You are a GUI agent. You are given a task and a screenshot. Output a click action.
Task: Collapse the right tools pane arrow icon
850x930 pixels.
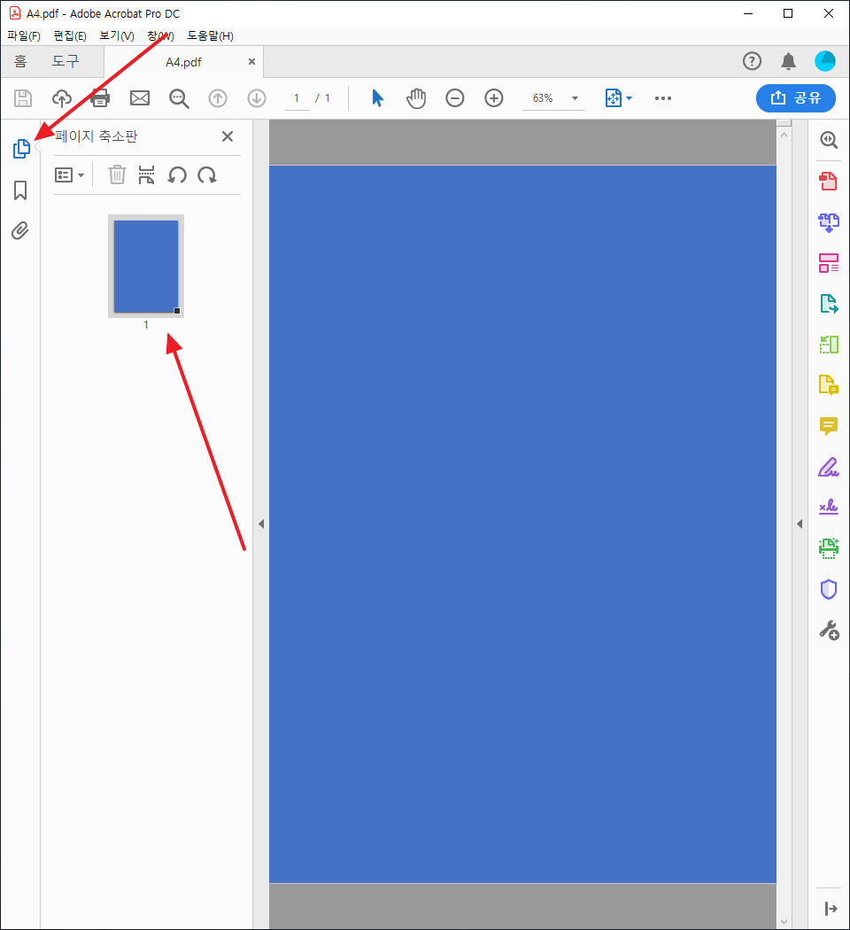tap(831, 909)
